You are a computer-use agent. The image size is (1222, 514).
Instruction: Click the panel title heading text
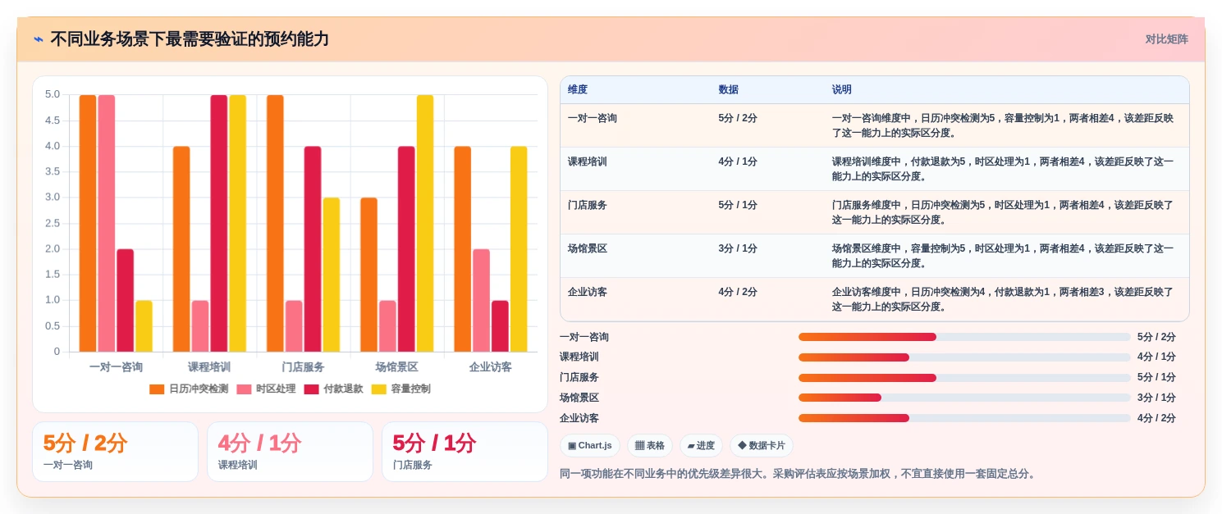[x=190, y=39]
